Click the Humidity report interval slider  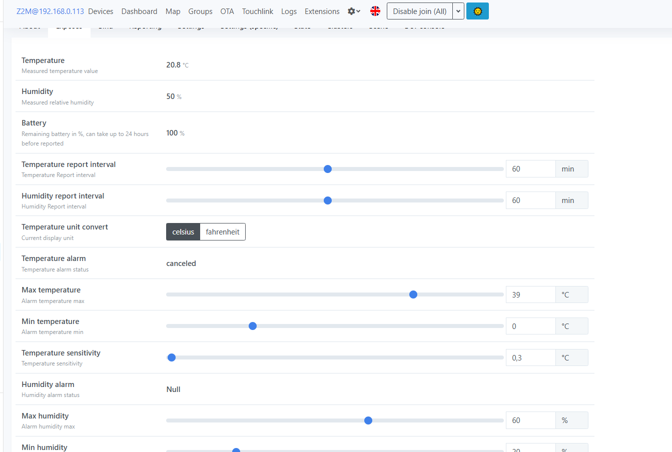pos(335,200)
